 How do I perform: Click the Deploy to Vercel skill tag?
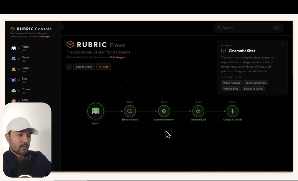click(253, 89)
